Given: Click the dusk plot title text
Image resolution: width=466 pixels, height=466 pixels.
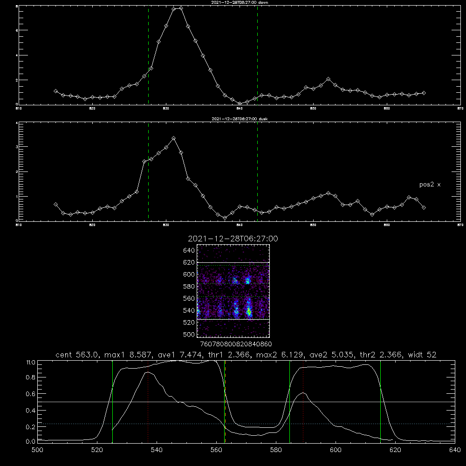Looking at the screenshot, I should click(240, 119).
